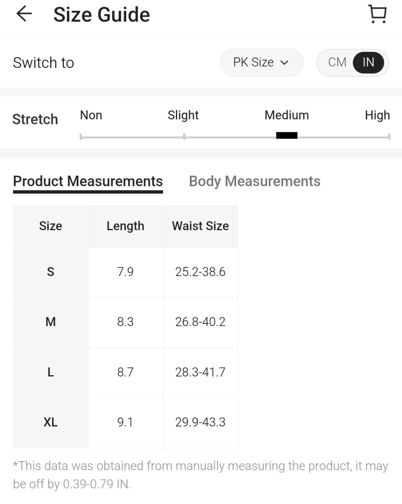The image size is (402, 504).
Task: Switch to Body Measurements tab
Action: point(255,181)
